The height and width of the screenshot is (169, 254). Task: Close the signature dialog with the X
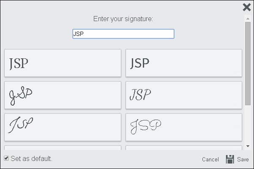247,7
